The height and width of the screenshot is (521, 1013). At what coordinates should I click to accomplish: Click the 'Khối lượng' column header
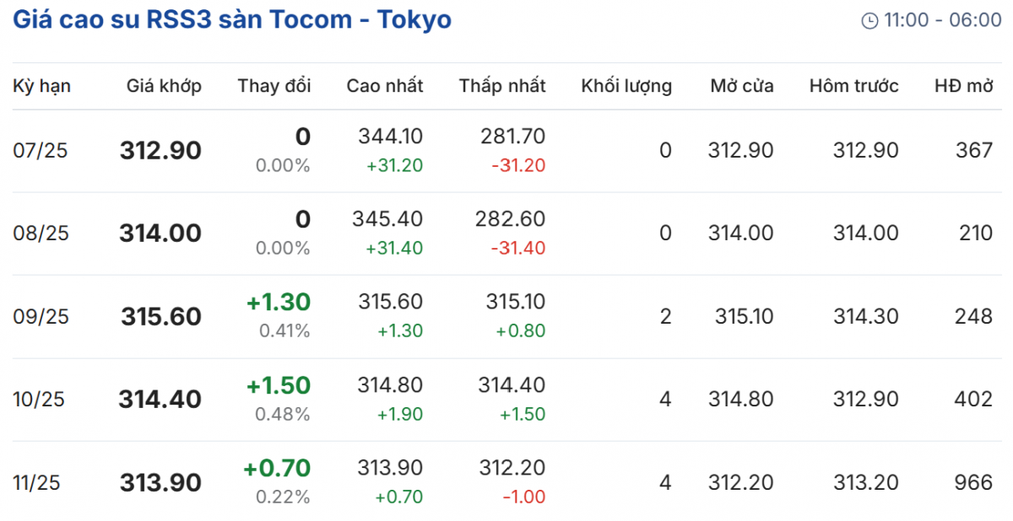tap(626, 86)
